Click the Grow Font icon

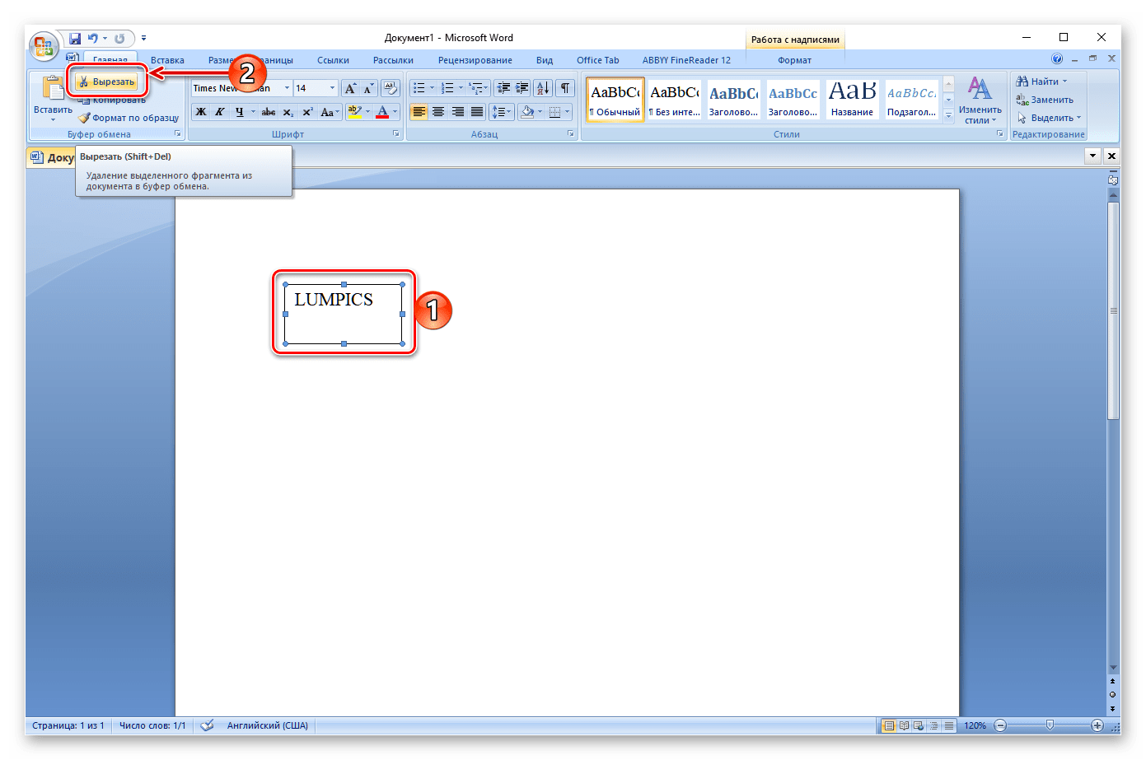(x=350, y=88)
